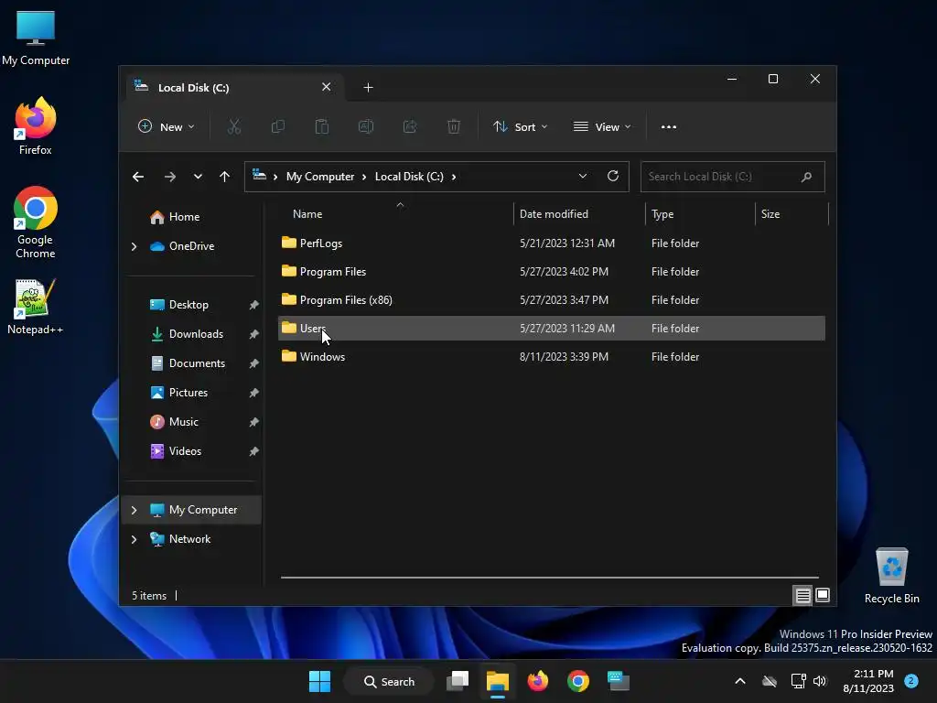Click the Recycle Bin desktop icon
This screenshot has width=937, height=703.
click(x=891, y=576)
